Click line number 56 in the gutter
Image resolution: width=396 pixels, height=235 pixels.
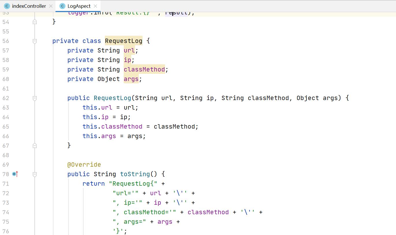(6, 41)
